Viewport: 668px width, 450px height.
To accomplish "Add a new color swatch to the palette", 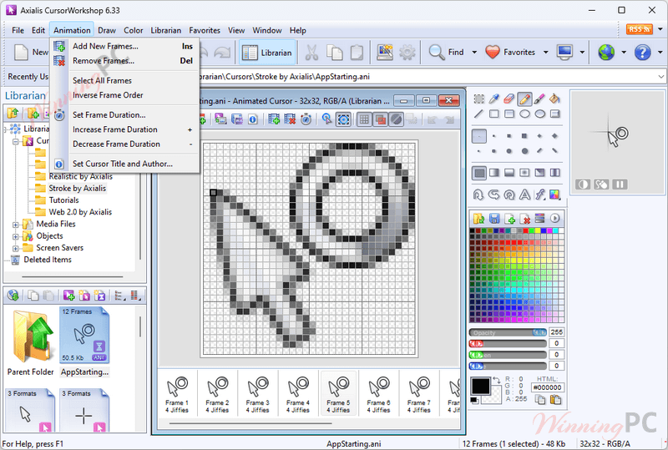I will 509,219.
